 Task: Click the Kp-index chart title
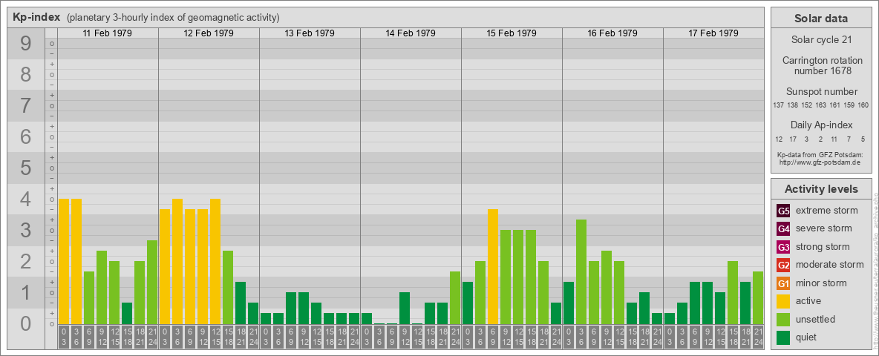36,17
